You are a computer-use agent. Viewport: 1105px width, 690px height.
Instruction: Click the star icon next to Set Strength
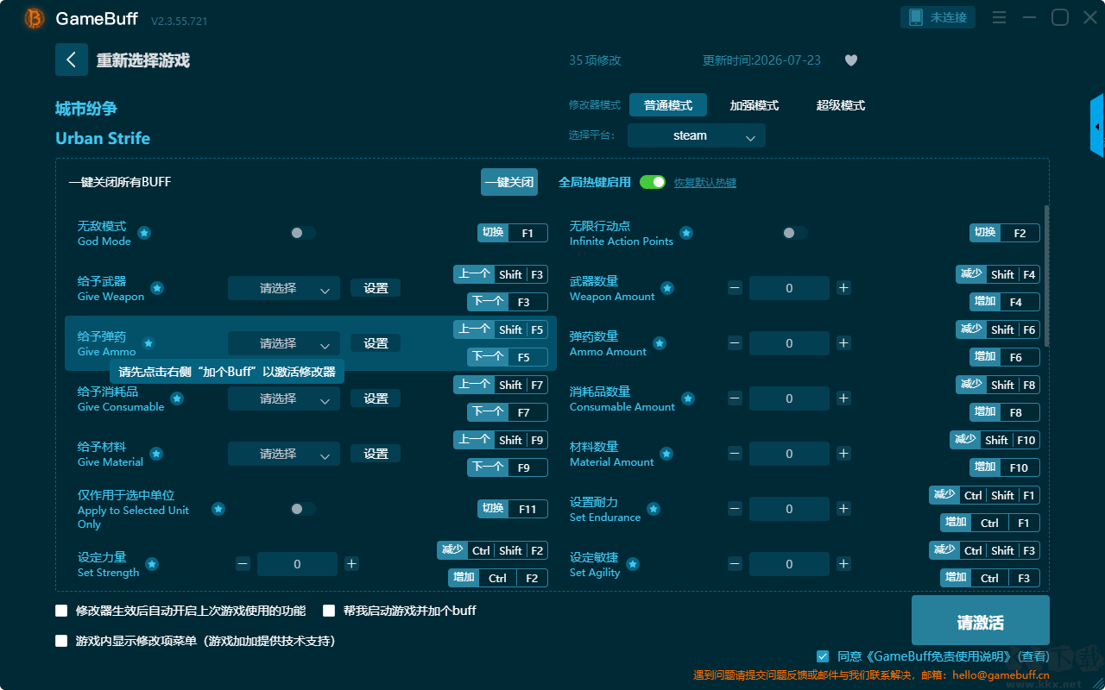pos(152,564)
